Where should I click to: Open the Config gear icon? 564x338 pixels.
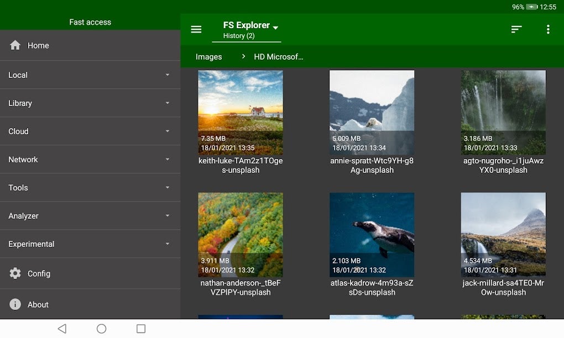coord(15,273)
